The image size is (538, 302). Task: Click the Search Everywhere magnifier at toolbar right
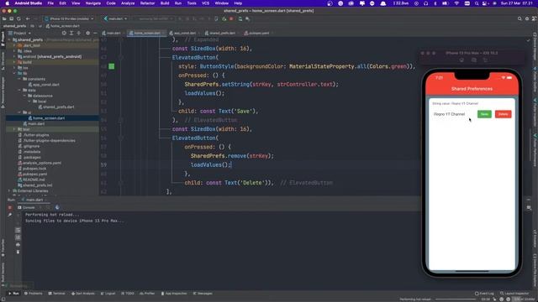pyautogui.click(x=520, y=18)
